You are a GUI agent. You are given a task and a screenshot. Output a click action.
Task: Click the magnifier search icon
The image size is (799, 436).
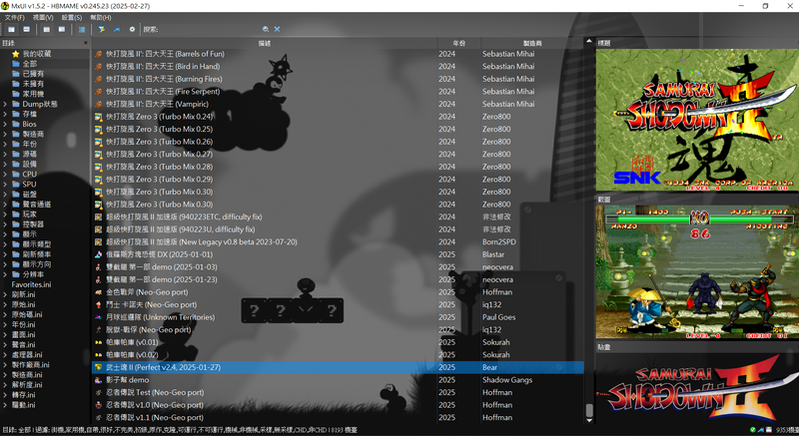[266, 30]
